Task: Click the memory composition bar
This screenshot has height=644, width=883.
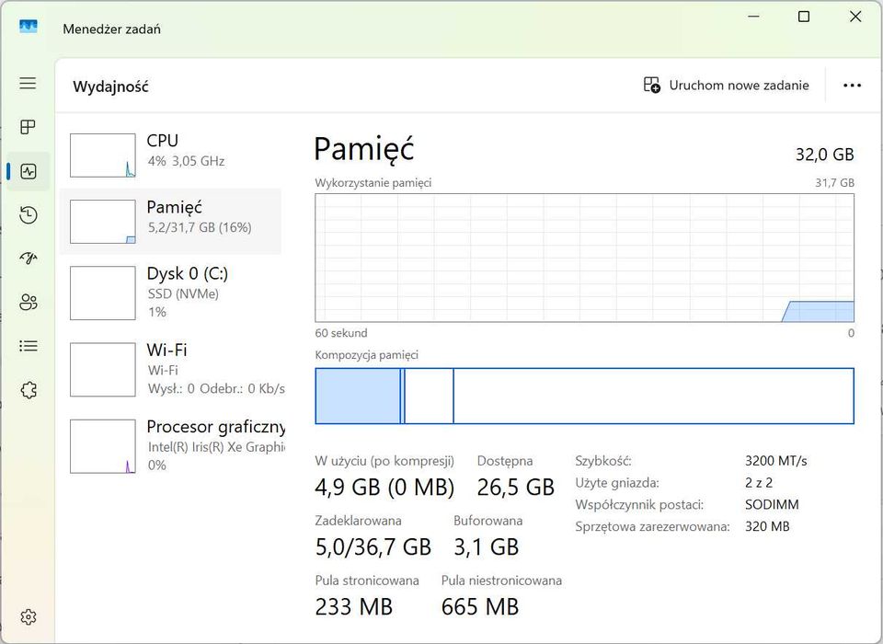Action: [584, 397]
